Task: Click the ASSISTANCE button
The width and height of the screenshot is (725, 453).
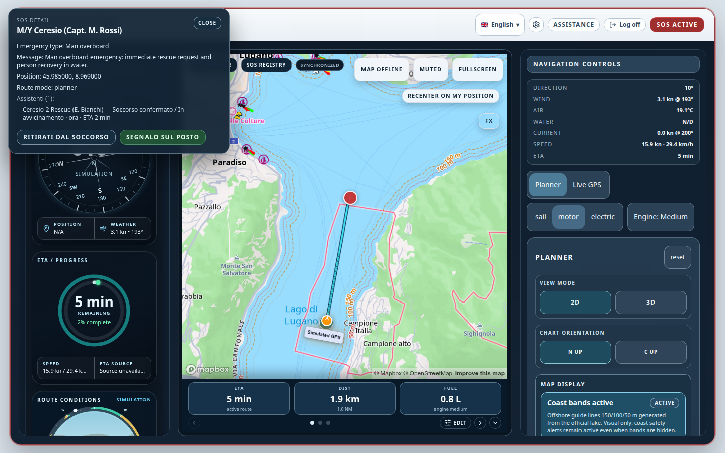Action: (x=573, y=25)
